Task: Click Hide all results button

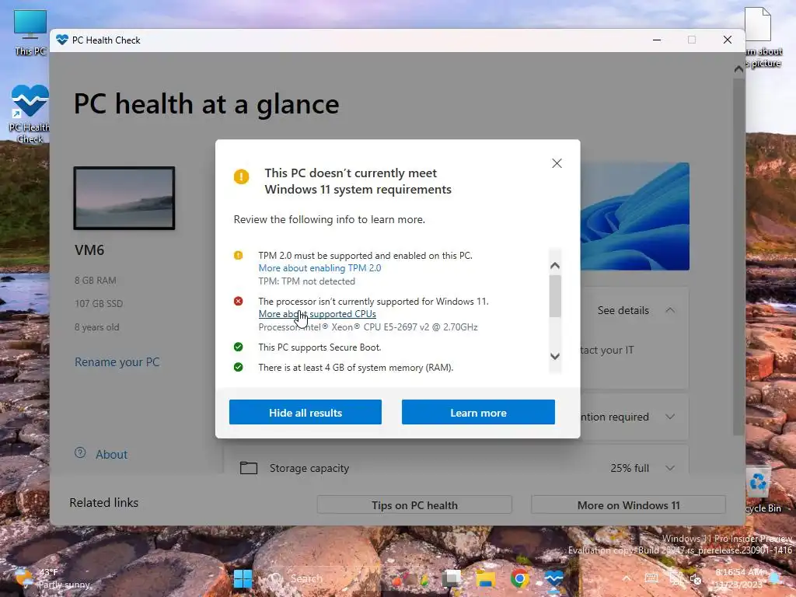Action: coord(305,412)
